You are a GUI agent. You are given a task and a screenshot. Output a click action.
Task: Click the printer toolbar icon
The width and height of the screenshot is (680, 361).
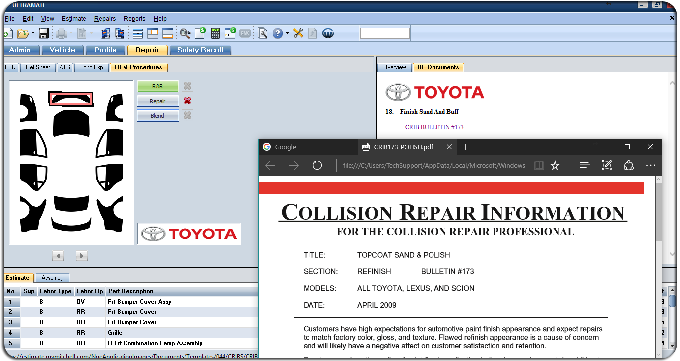[62, 34]
